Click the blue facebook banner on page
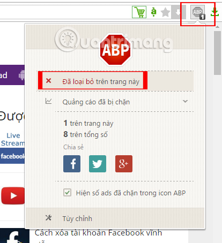222x243 pixels. 12,156
